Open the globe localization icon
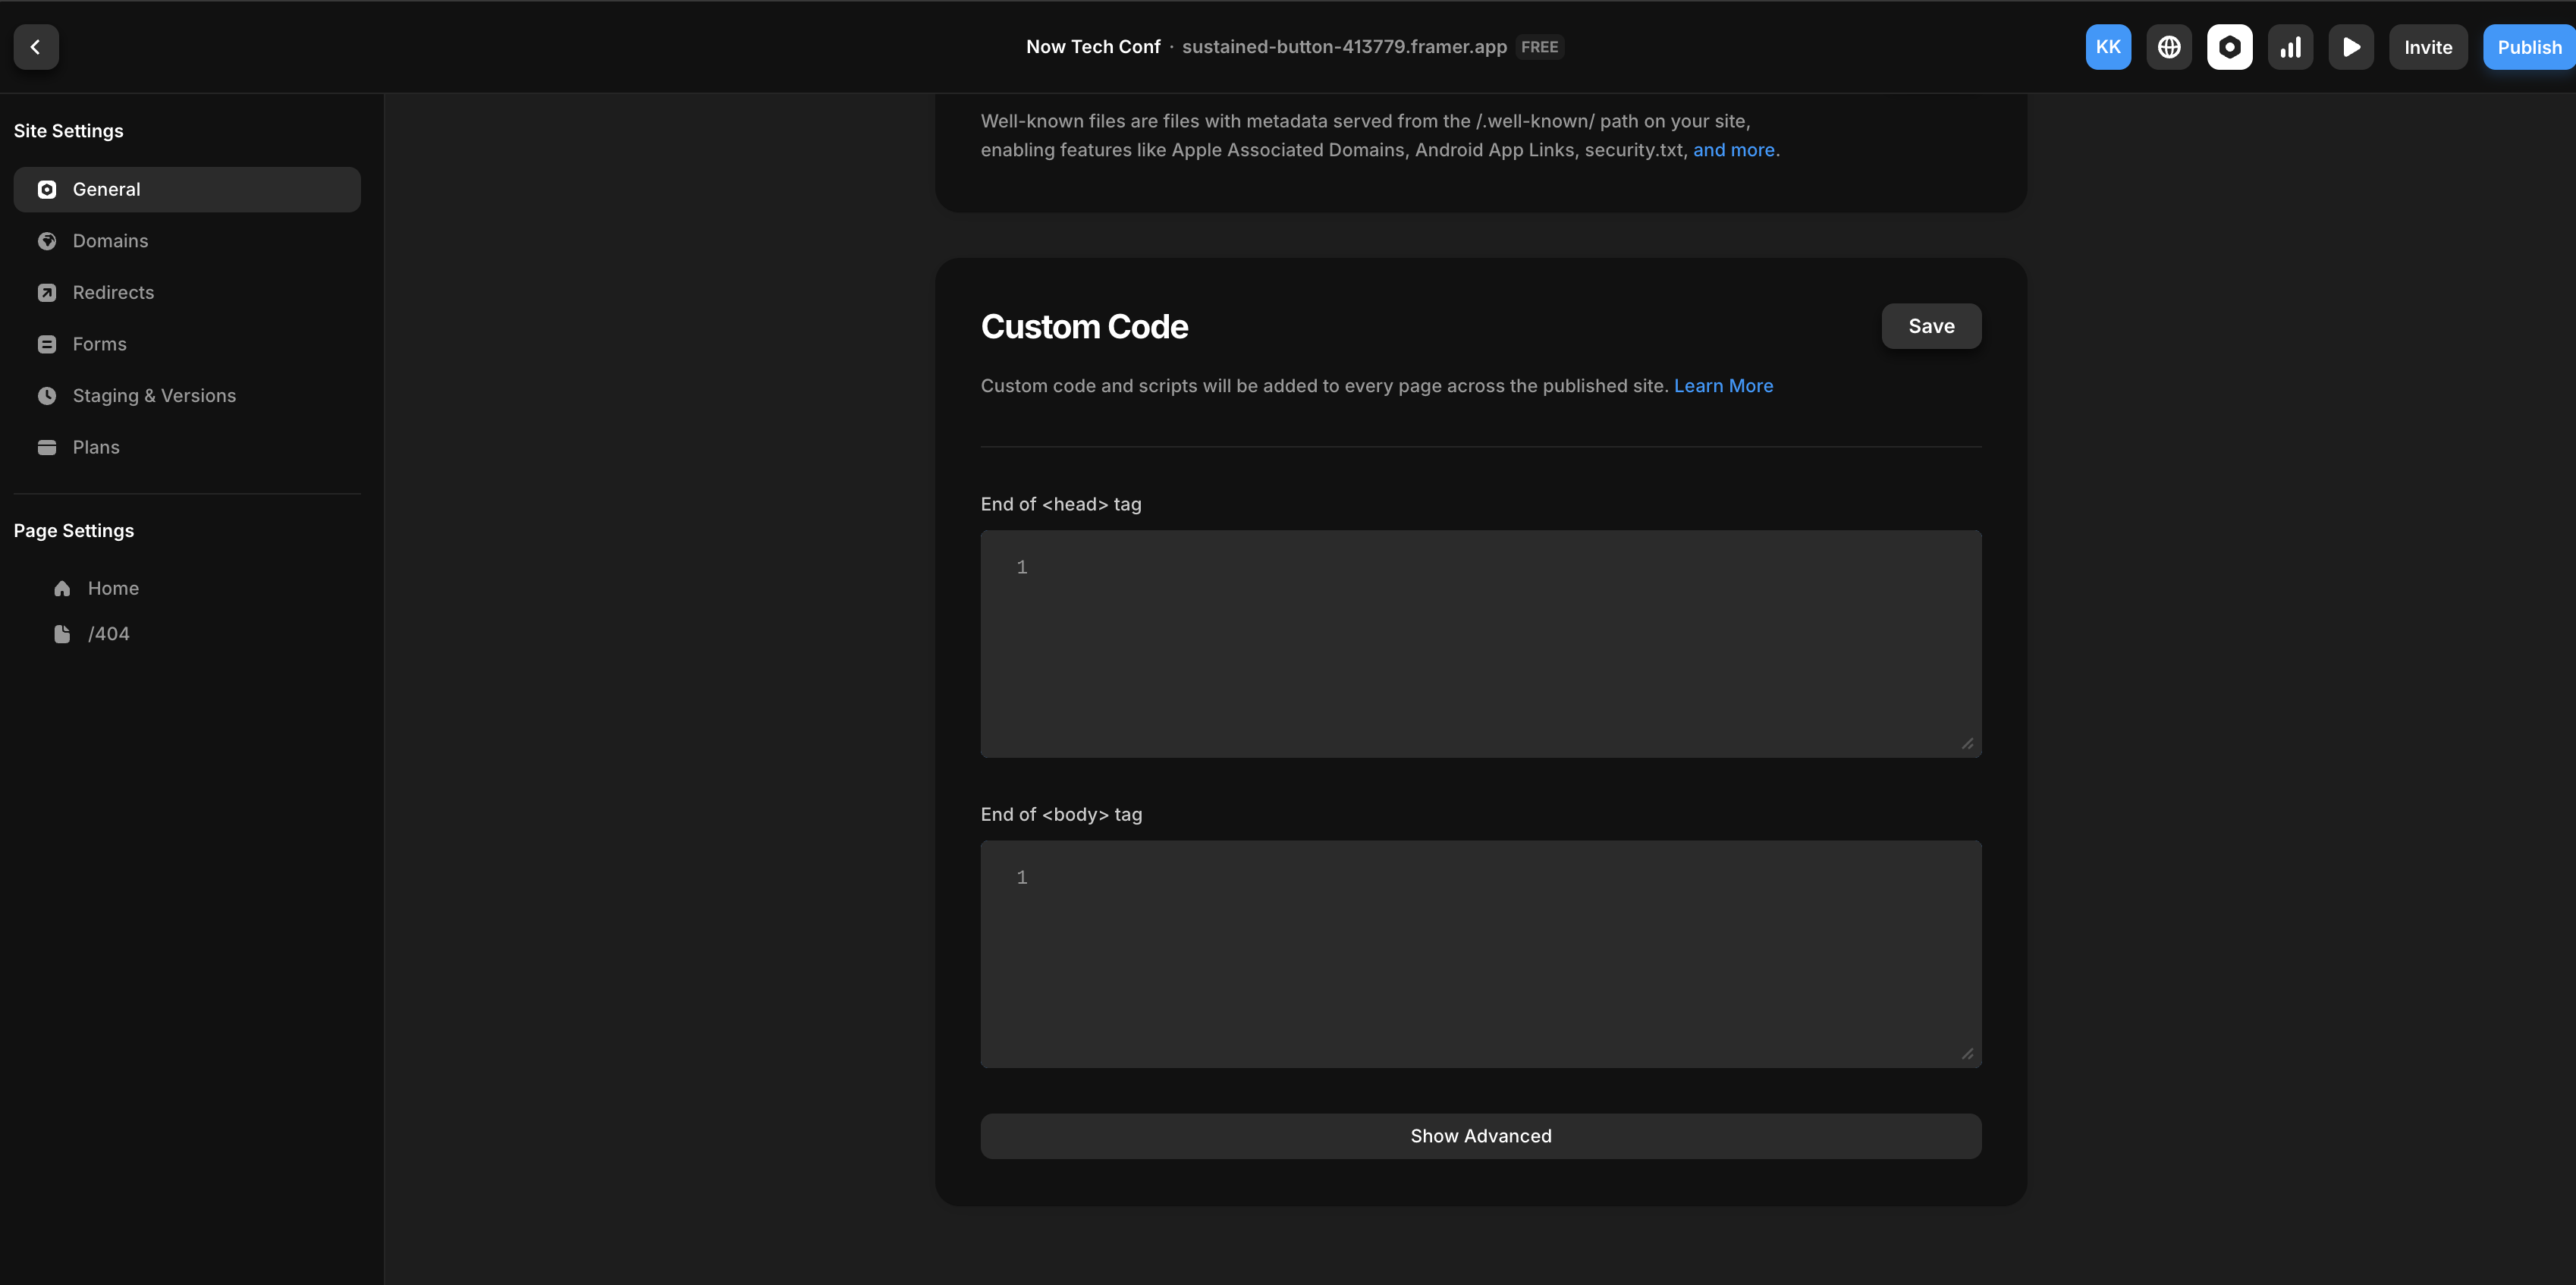Screen dimensions: 2576x1285 (x=2169, y=47)
